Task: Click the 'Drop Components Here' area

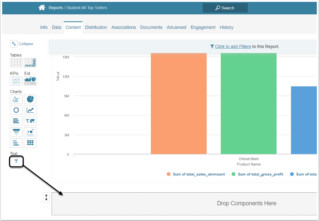Action: point(184,204)
